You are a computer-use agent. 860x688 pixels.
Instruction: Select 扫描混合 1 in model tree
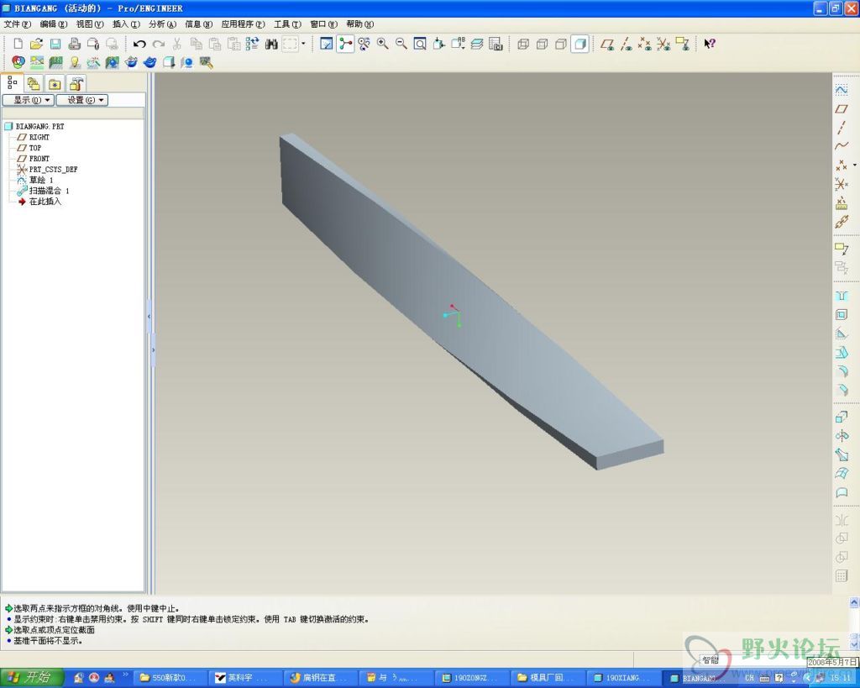click(49, 191)
